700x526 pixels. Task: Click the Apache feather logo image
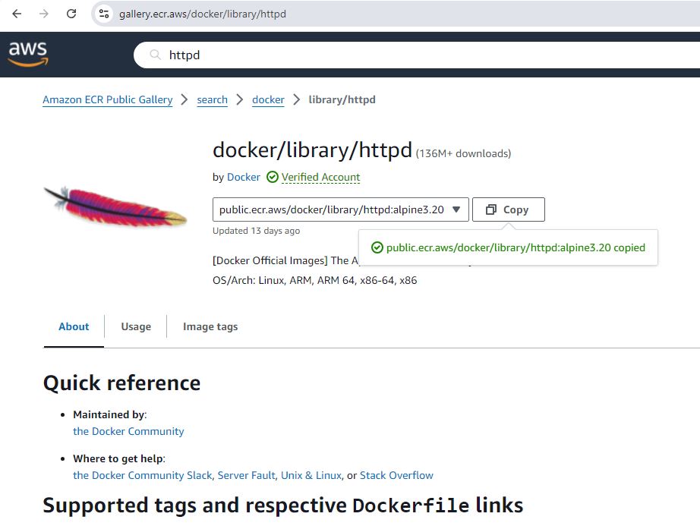pos(115,206)
